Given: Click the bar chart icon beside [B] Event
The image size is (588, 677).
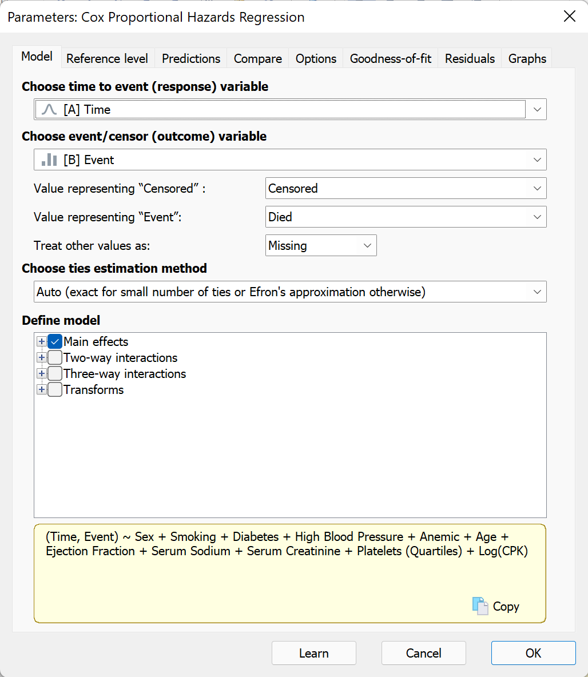Looking at the screenshot, I should (49, 160).
